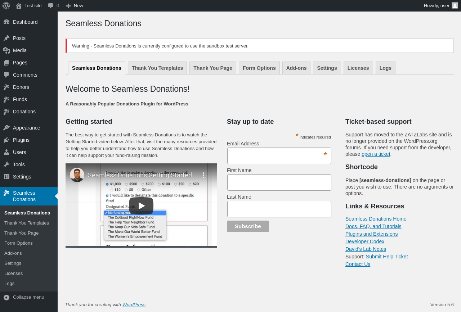Open Form Options submenu item
Image resolution: width=461 pixels, height=312 pixels.
click(x=29, y=243)
